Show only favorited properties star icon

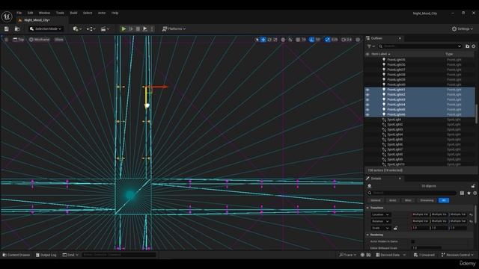point(469,193)
